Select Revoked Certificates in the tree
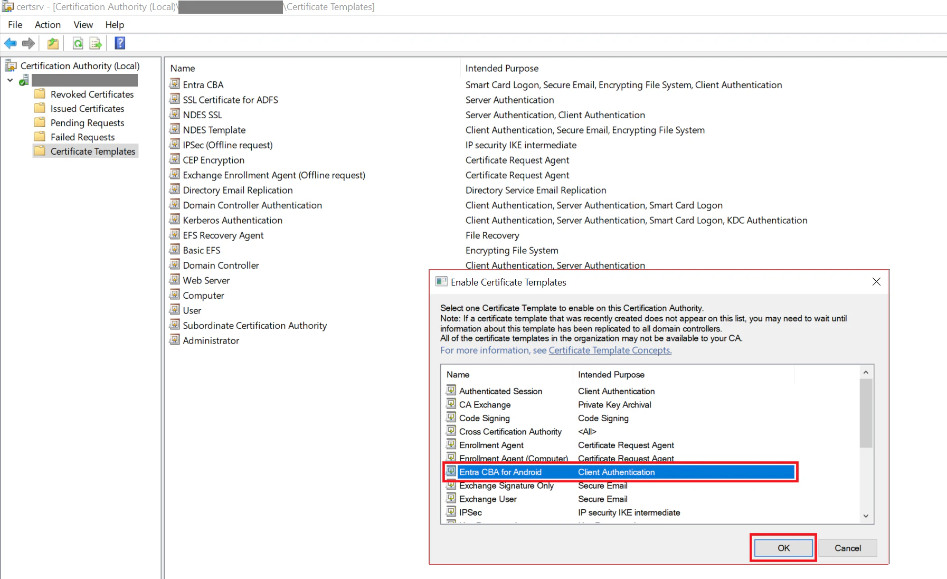This screenshot has height=579, width=947. coord(92,94)
